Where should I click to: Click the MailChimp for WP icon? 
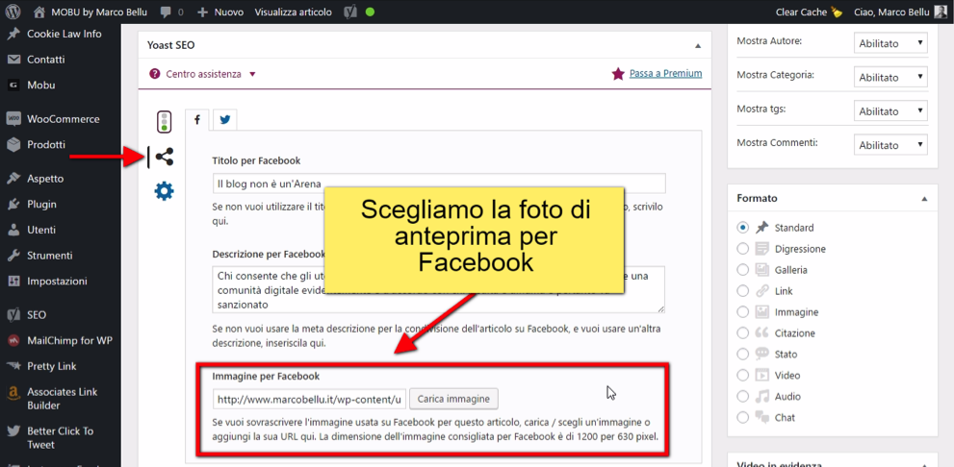13,341
